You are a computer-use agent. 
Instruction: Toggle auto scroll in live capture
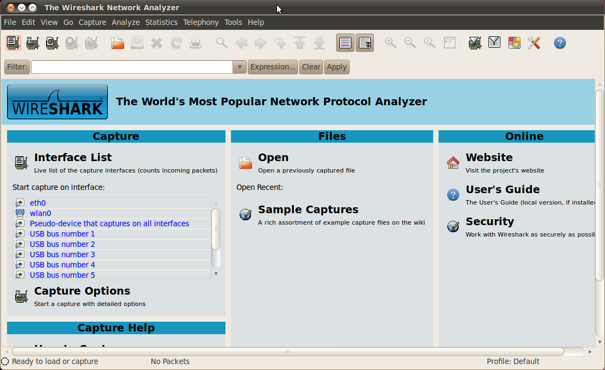[x=365, y=43]
